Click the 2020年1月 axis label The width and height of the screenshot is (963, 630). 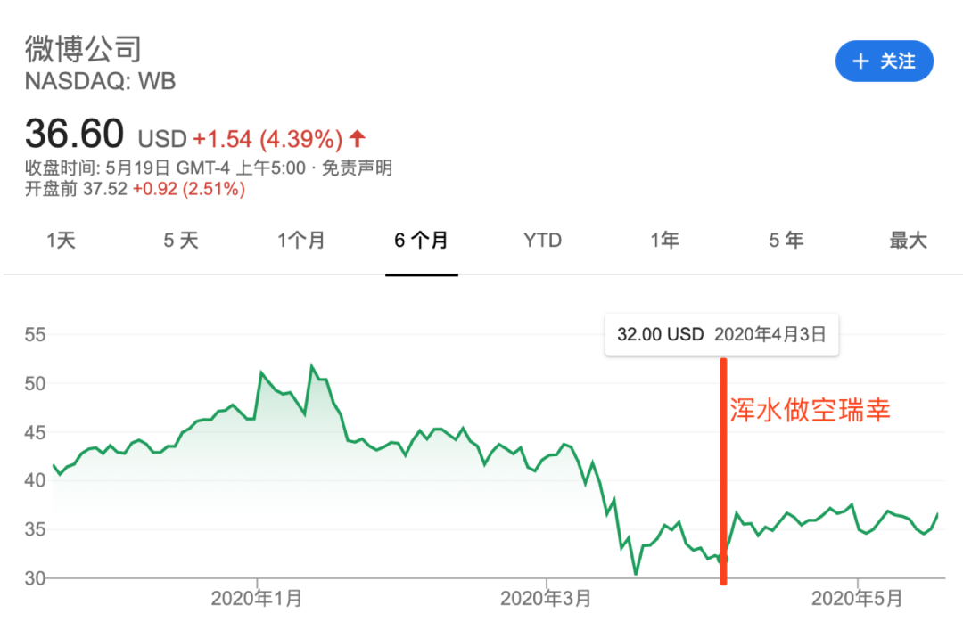tap(257, 599)
